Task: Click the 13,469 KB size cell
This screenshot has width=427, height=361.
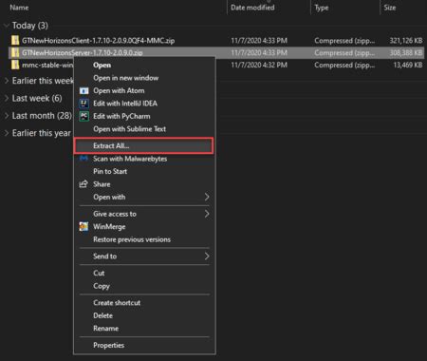Action: tap(408, 65)
